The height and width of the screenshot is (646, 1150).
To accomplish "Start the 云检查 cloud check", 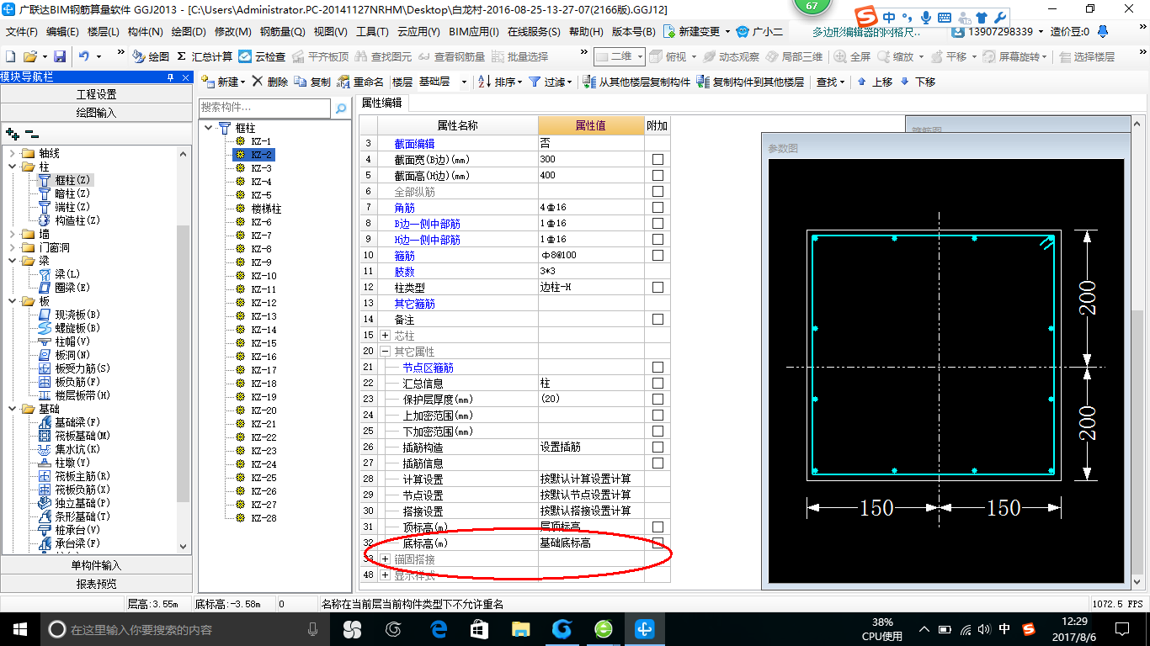I will point(262,56).
